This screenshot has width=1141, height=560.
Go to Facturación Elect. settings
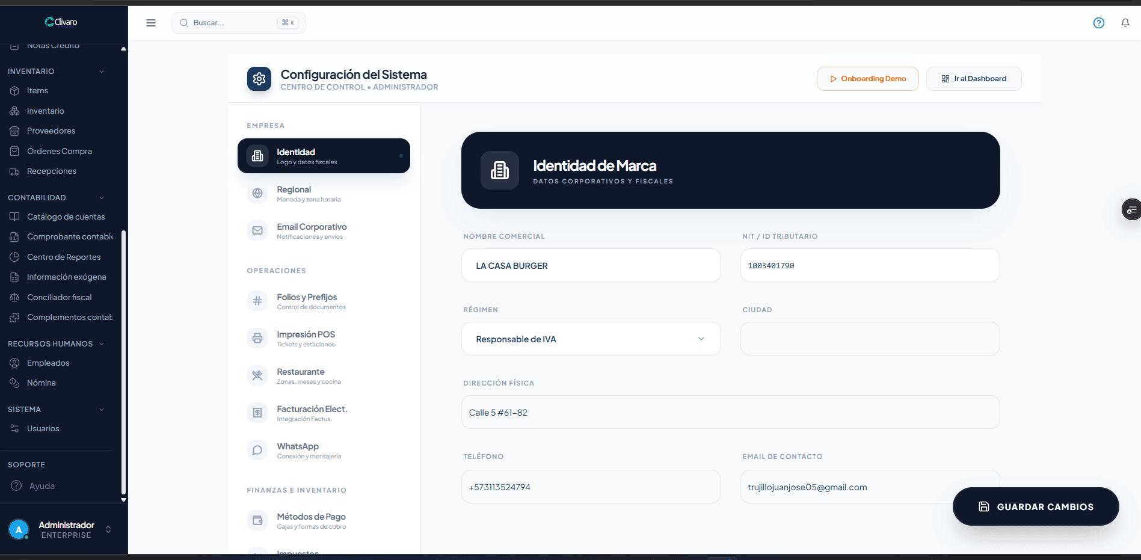pyautogui.click(x=312, y=413)
